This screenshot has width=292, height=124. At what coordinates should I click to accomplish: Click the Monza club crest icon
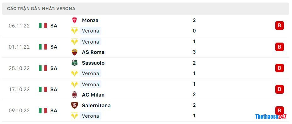coord(75,20)
